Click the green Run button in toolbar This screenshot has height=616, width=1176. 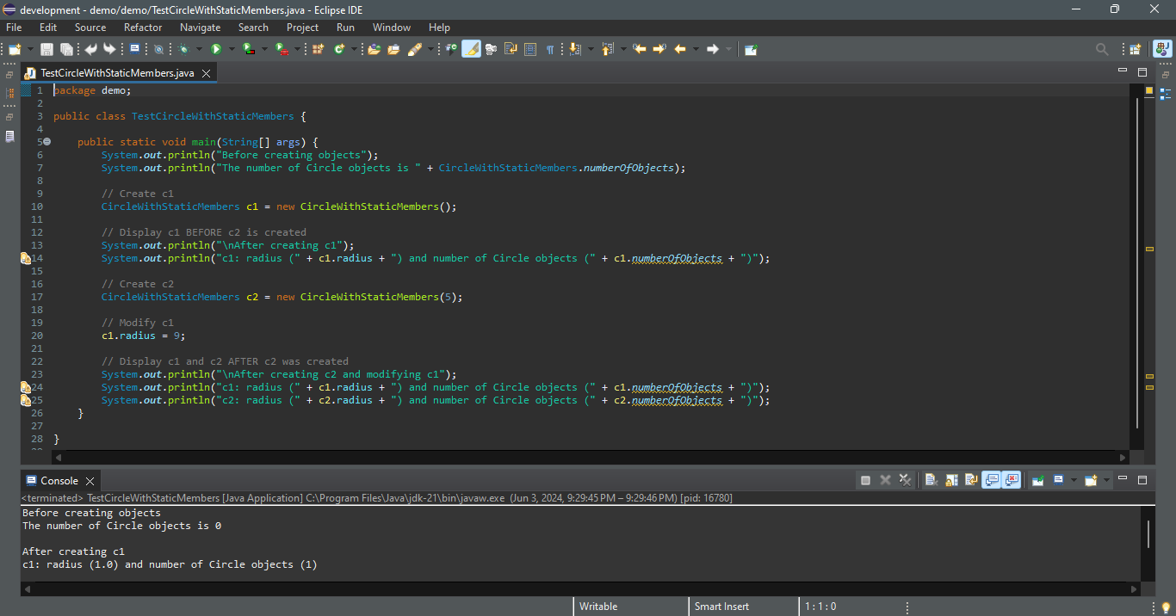[216, 49]
